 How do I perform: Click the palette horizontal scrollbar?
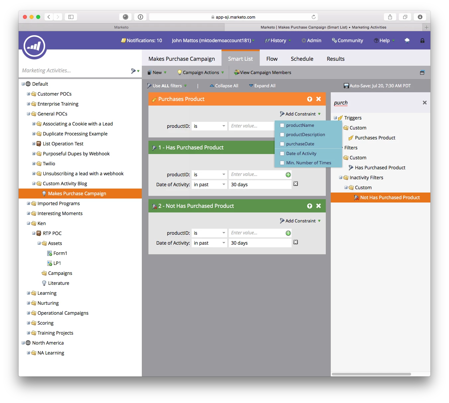pyautogui.click(x=371, y=374)
